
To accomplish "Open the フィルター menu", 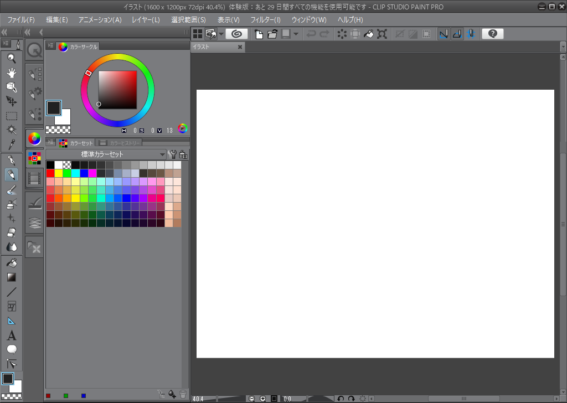I will point(266,19).
